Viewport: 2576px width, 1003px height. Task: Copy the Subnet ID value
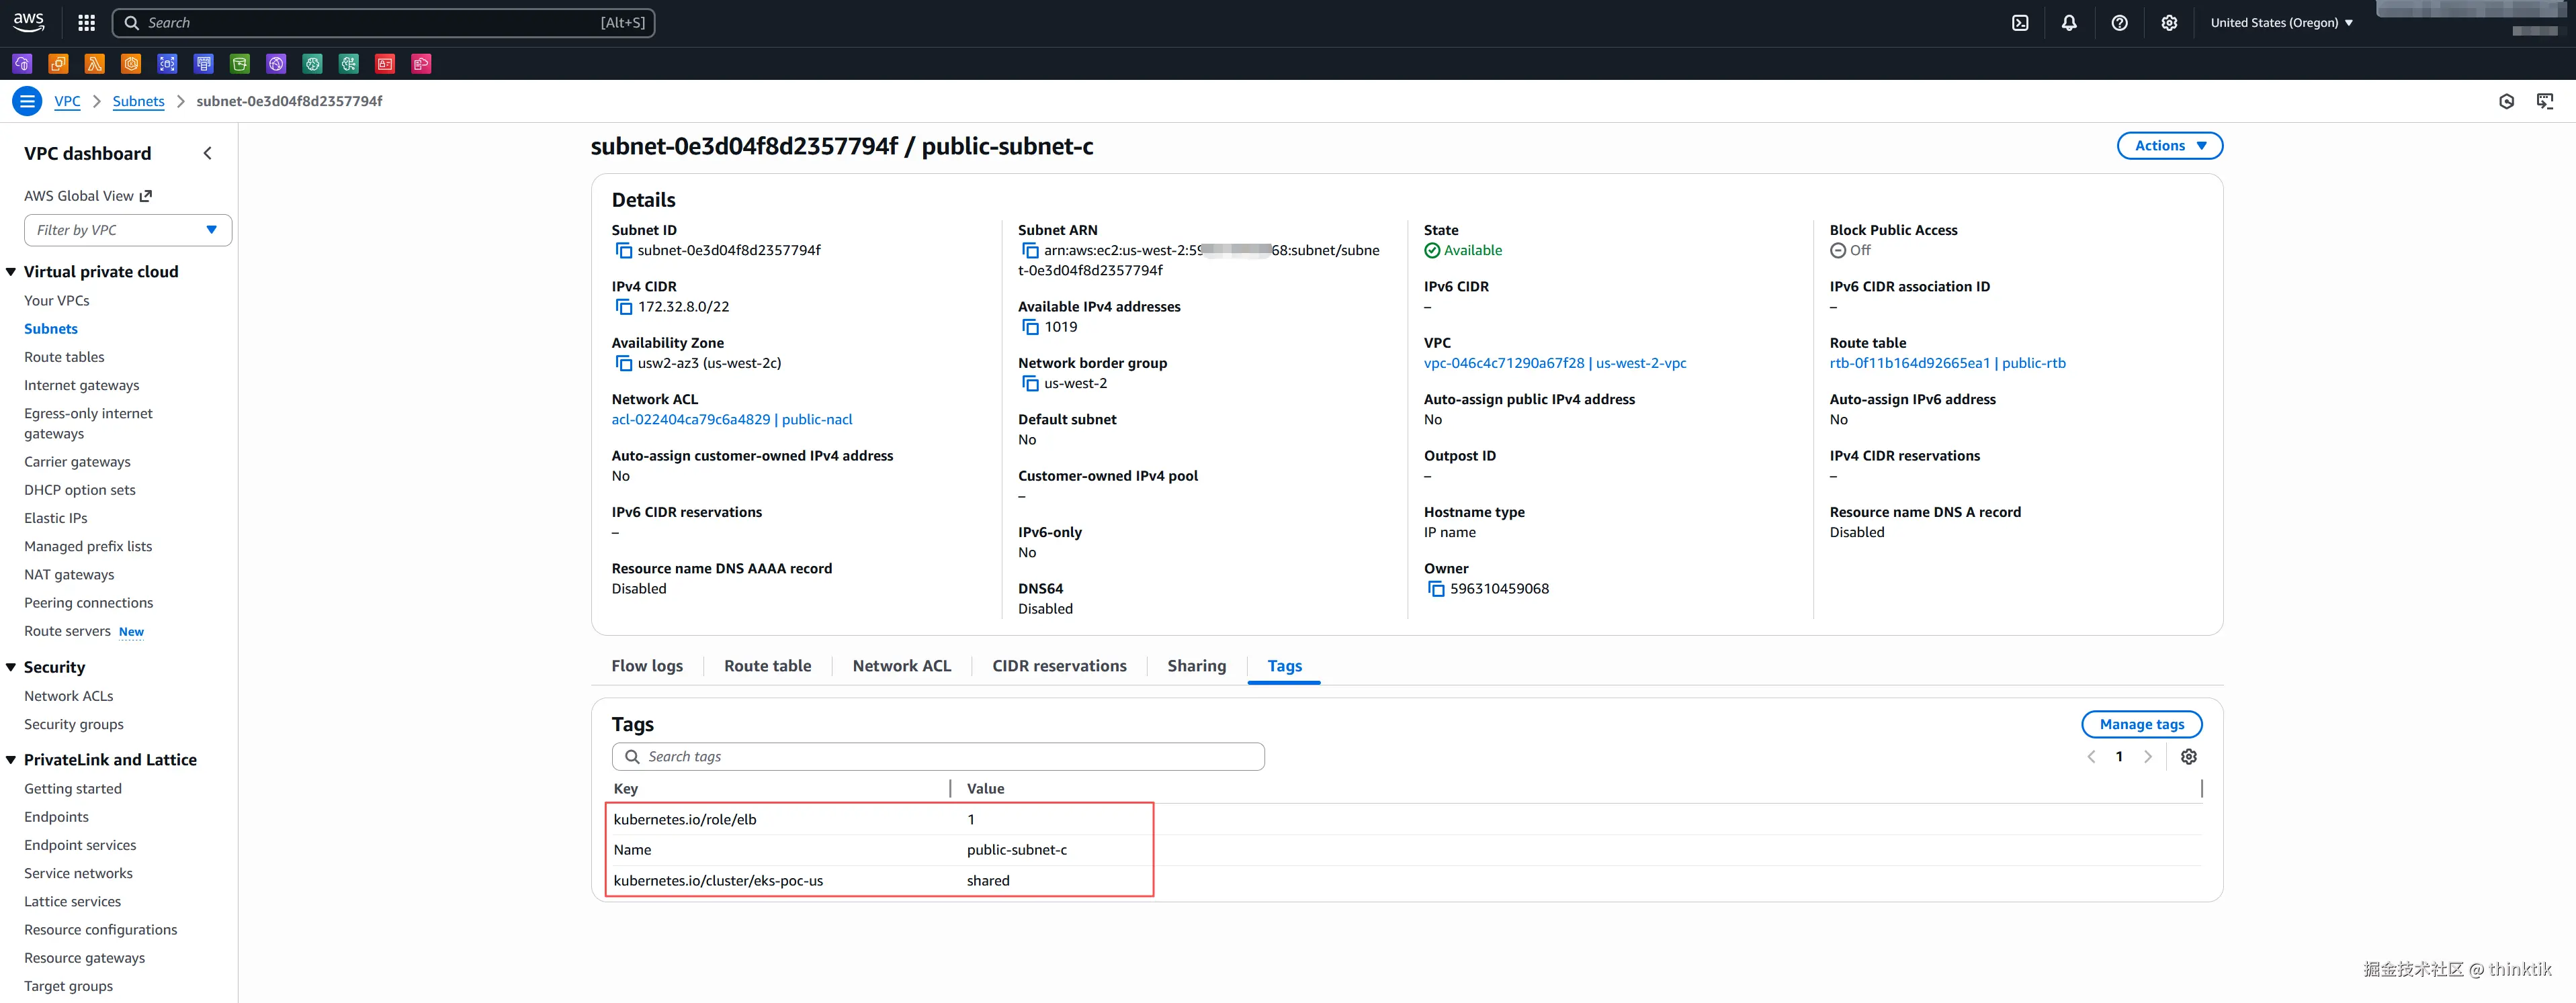tap(623, 251)
